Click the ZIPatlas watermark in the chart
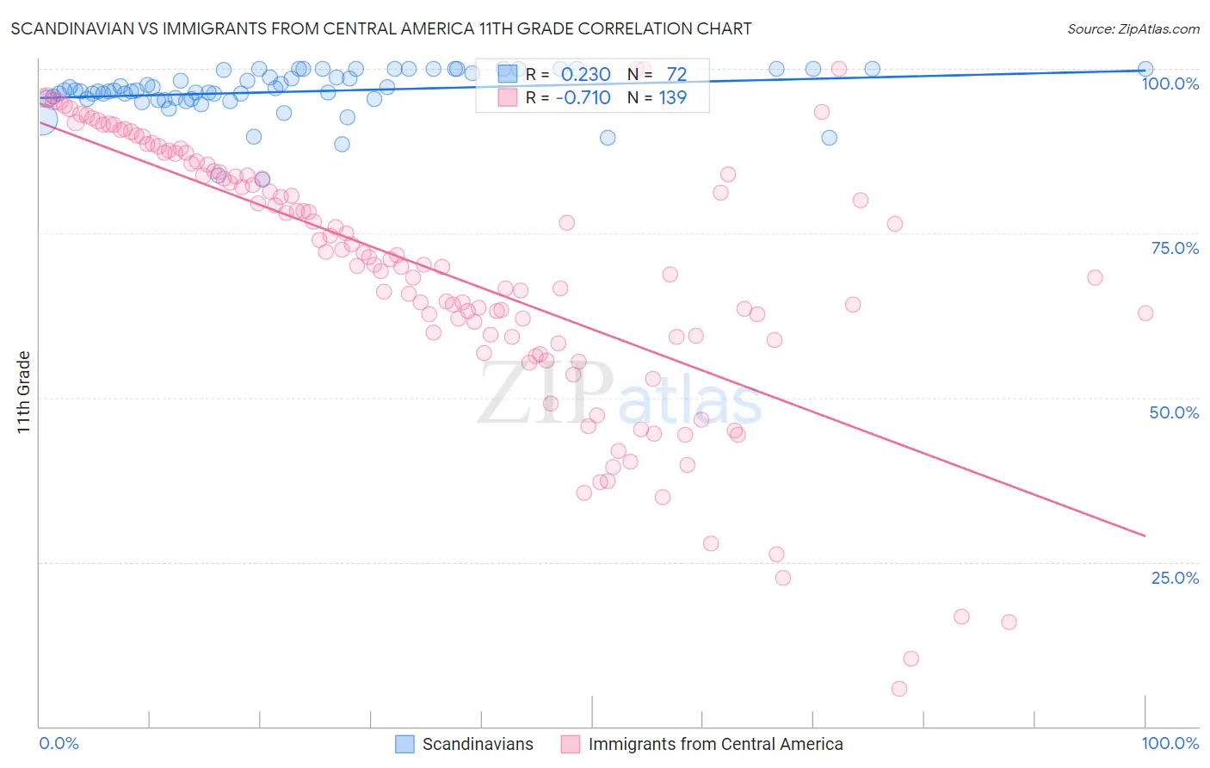The height and width of the screenshot is (768, 1210). pos(620,394)
